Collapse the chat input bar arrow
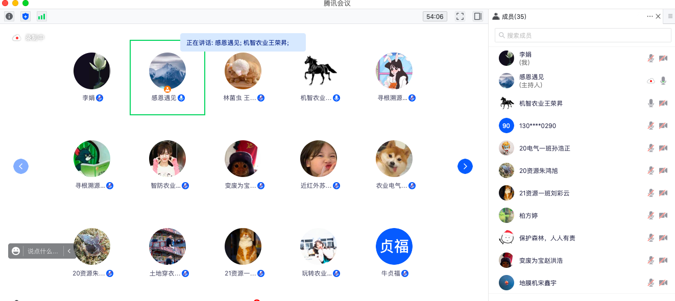This screenshot has width=675, height=301. (69, 251)
